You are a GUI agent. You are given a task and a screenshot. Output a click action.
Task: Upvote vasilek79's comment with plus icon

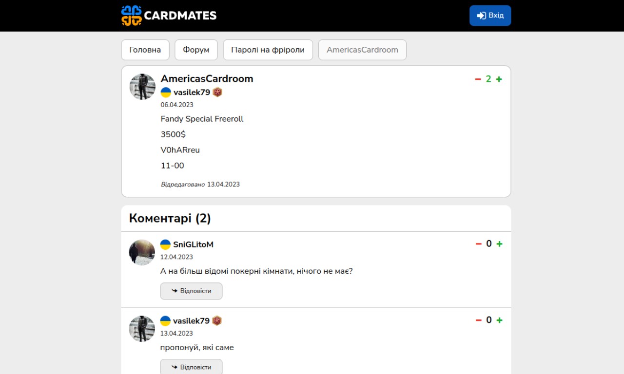(x=499, y=320)
